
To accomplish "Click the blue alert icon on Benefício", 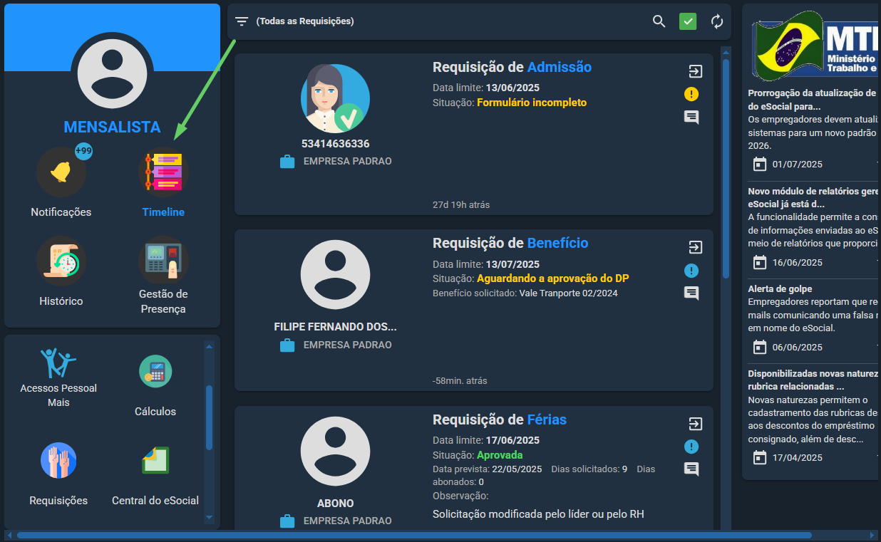I will tap(691, 271).
